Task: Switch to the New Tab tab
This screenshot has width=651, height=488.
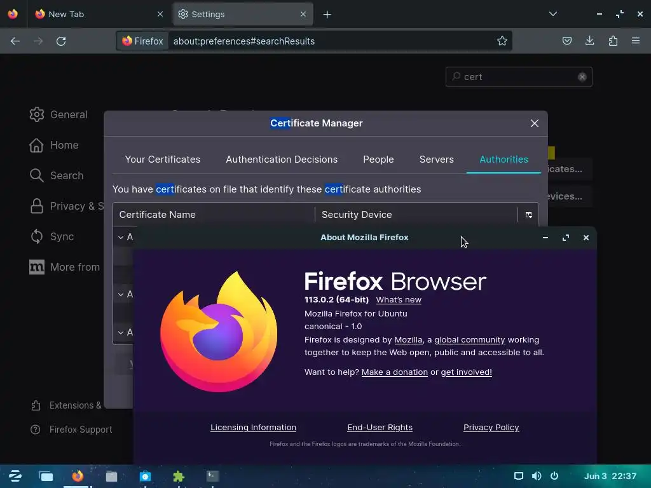Action: pos(99,14)
